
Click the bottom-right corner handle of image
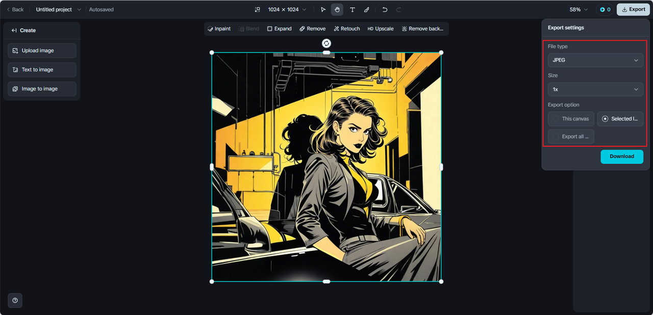point(441,281)
